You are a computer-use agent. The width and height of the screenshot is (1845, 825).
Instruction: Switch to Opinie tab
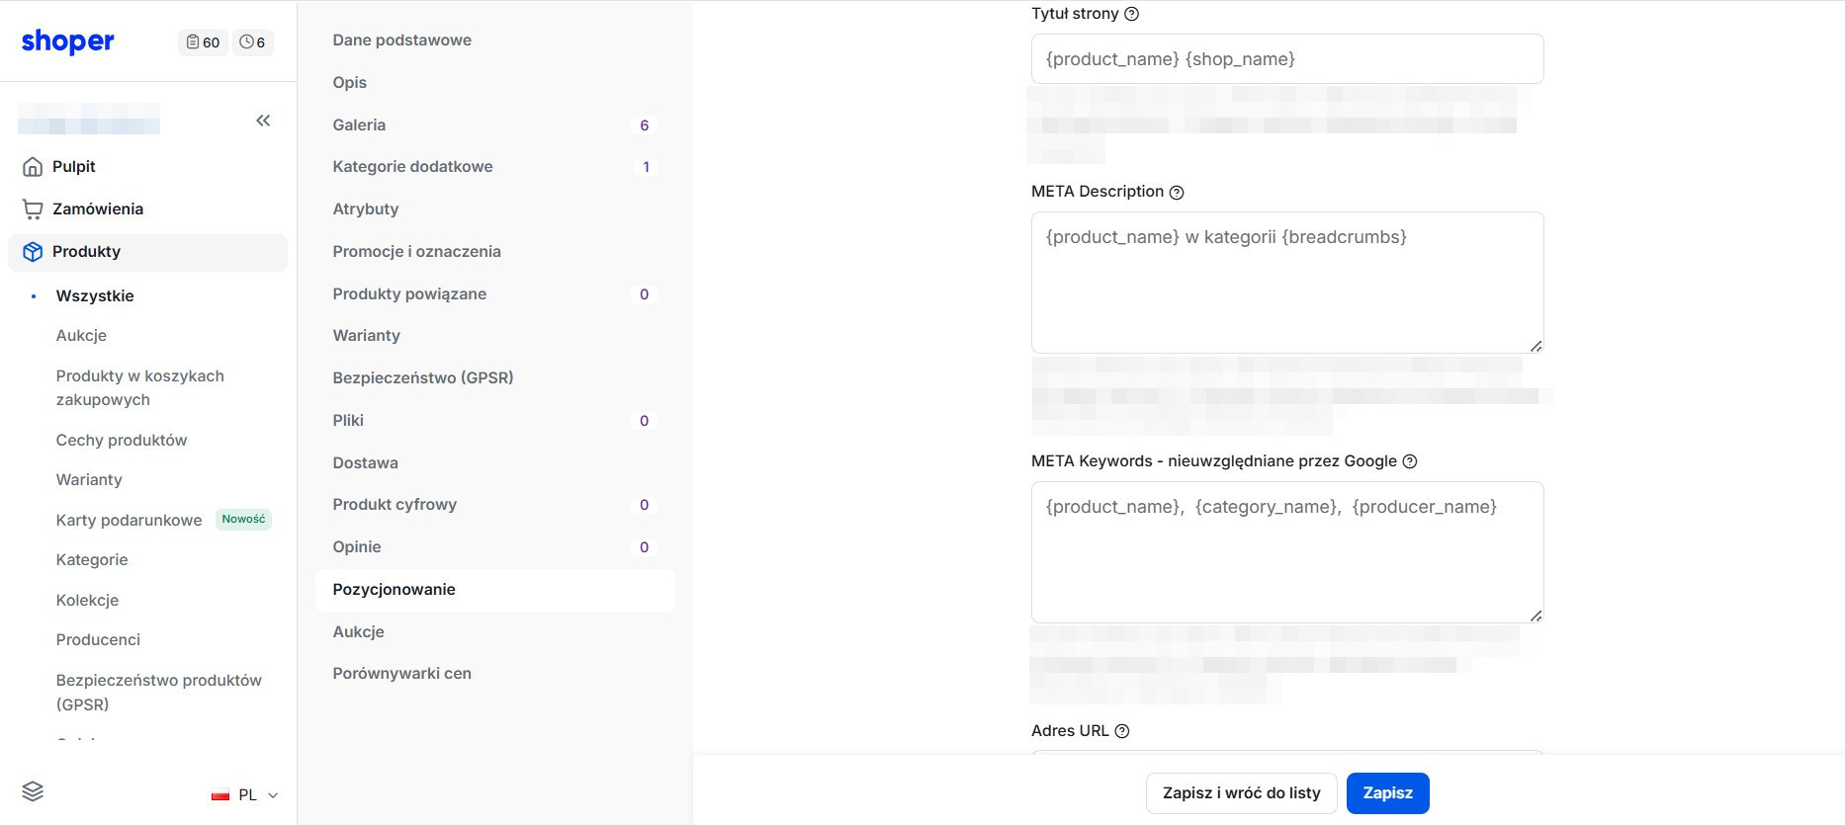(494, 547)
